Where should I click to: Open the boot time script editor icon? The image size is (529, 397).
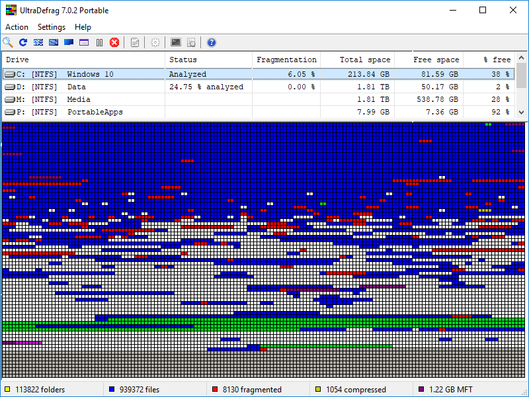(x=191, y=42)
